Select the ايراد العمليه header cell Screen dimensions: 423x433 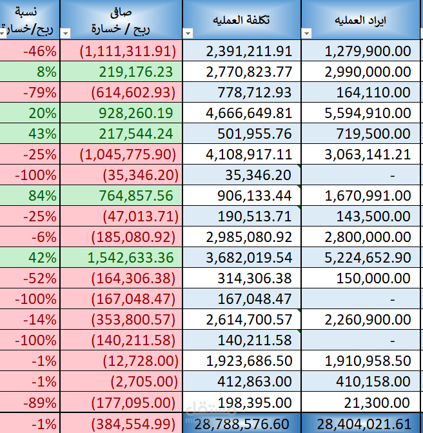coord(360,19)
